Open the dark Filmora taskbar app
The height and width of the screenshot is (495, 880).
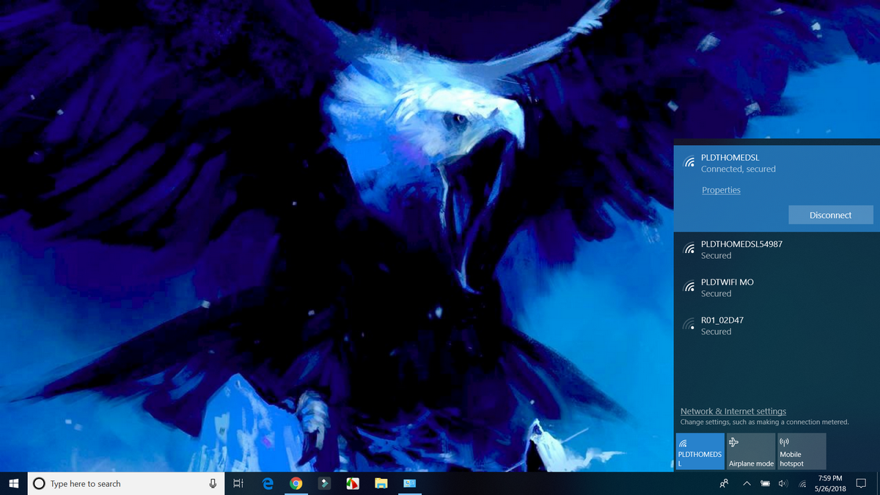pos(324,483)
